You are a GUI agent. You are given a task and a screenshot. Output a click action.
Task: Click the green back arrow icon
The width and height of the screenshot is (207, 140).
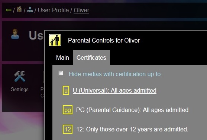tap(9, 10)
